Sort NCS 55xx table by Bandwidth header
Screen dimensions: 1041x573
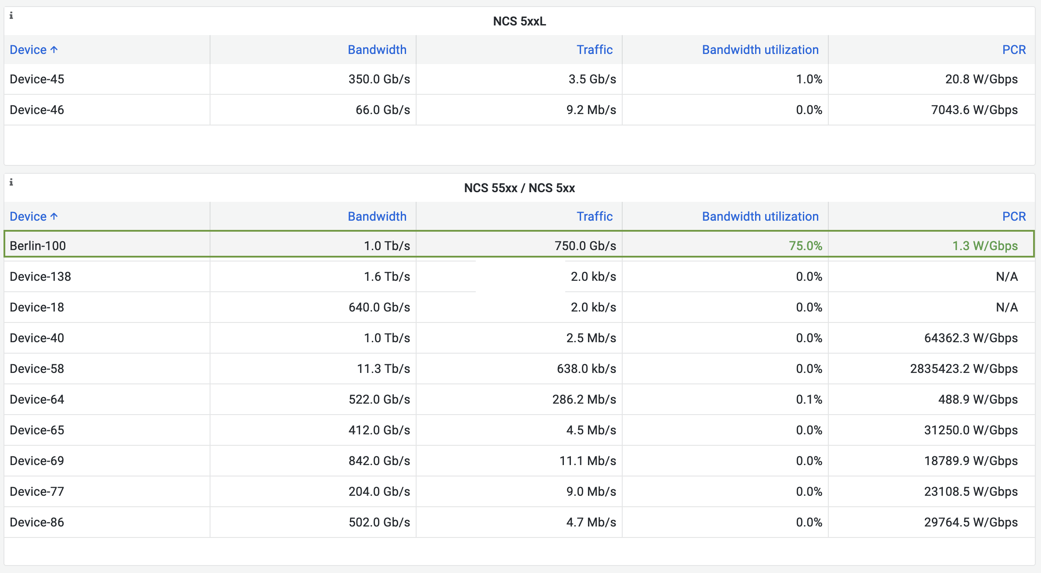pyautogui.click(x=377, y=217)
